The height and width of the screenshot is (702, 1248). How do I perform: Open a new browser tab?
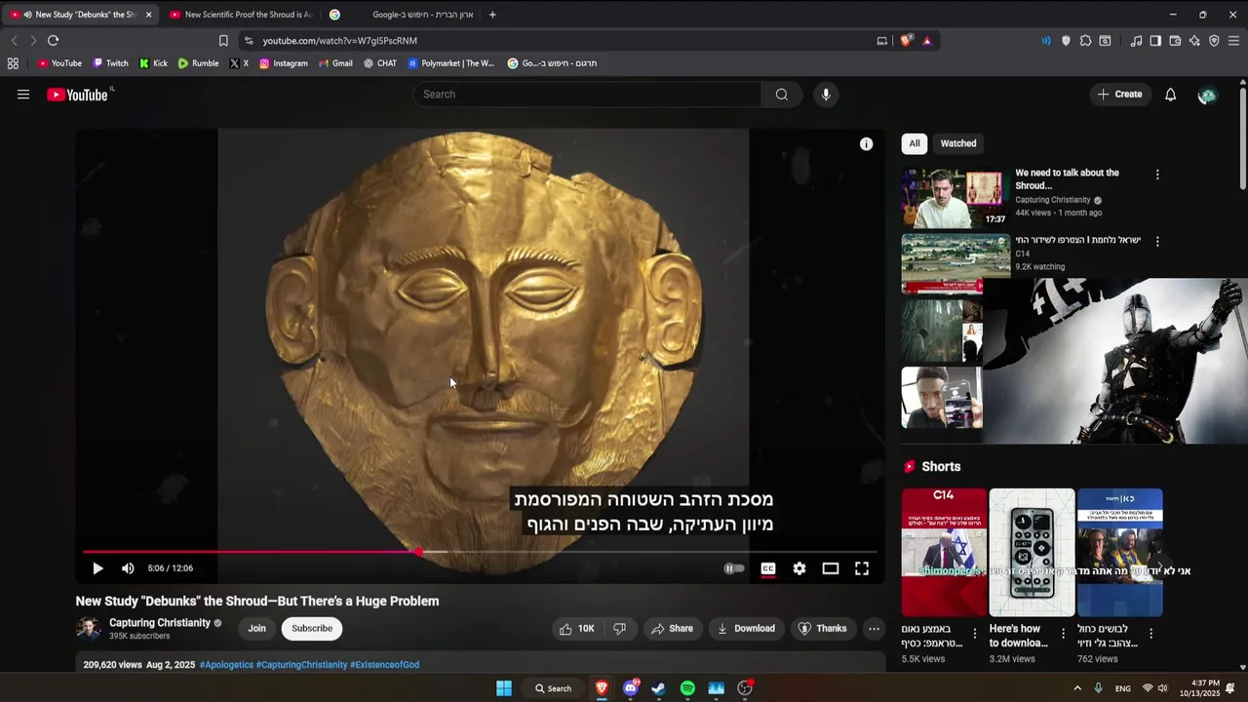pyautogui.click(x=492, y=15)
